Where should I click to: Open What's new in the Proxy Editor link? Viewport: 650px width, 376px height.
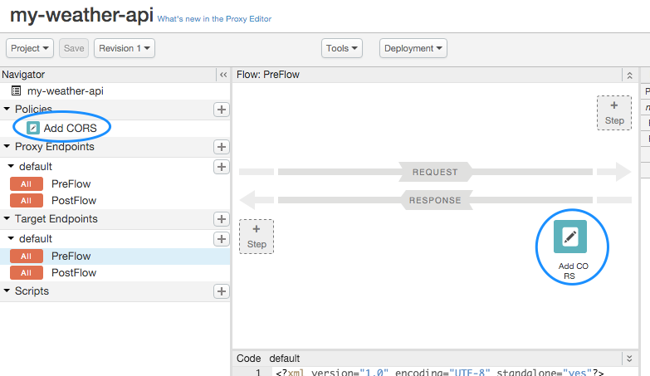(214, 18)
